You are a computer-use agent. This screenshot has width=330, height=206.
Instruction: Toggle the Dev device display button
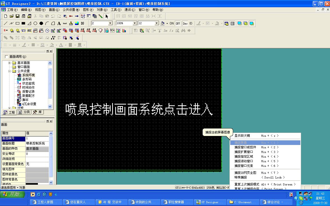(x=185, y=23)
